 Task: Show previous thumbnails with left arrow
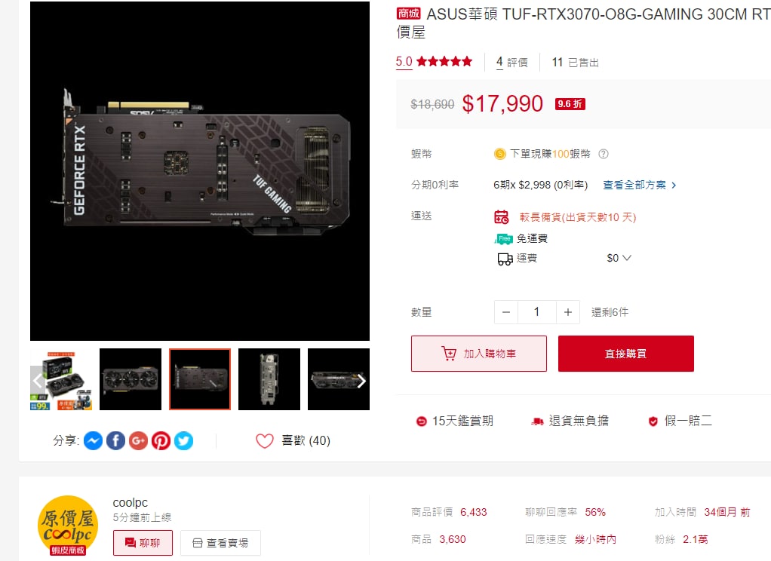pyautogui.click(x=38, y=381)
